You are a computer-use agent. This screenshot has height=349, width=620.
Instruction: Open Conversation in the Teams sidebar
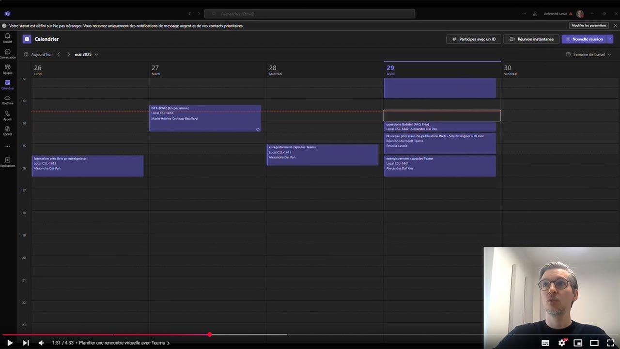pyautogui.click(x=7, y=53)
